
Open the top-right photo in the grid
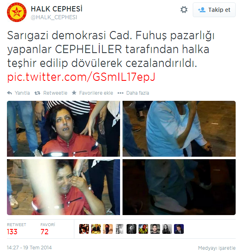179,129
